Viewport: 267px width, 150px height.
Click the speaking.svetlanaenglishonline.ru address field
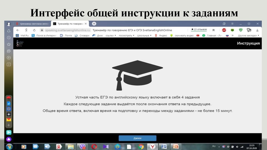[x=67, y=30]
